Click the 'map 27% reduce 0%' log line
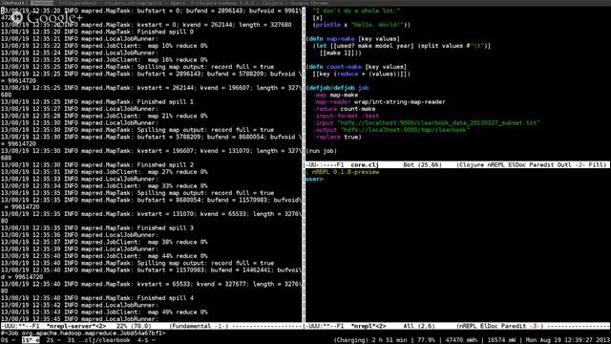Screen dimensions: 611x344 pyautogui.click(x=104, y=172)
